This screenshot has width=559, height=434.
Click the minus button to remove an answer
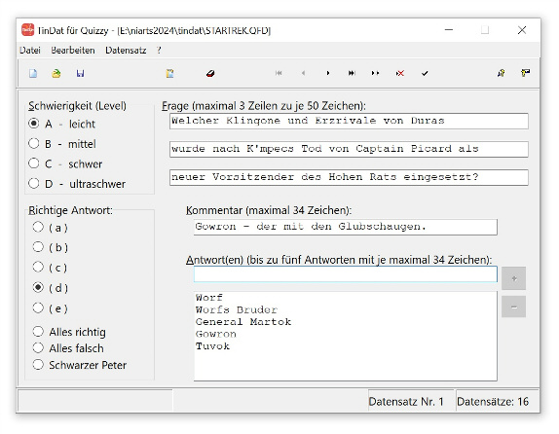(513, 307)
